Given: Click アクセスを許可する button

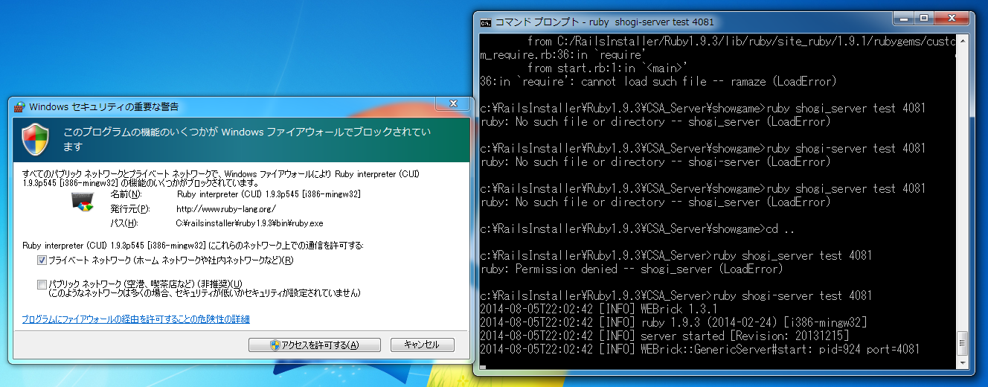Looking at the screenshot, I should click(x=315, y=345).
